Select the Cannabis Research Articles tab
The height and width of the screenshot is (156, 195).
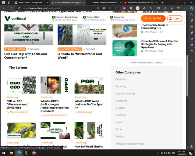coord(68,3)
